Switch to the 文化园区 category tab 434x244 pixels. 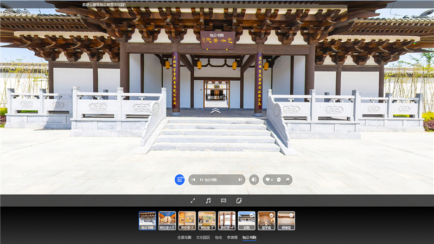pyautogui.click(x=202, y=237)
